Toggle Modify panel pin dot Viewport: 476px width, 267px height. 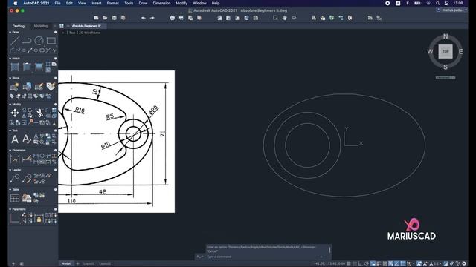(x=55, y=105)
